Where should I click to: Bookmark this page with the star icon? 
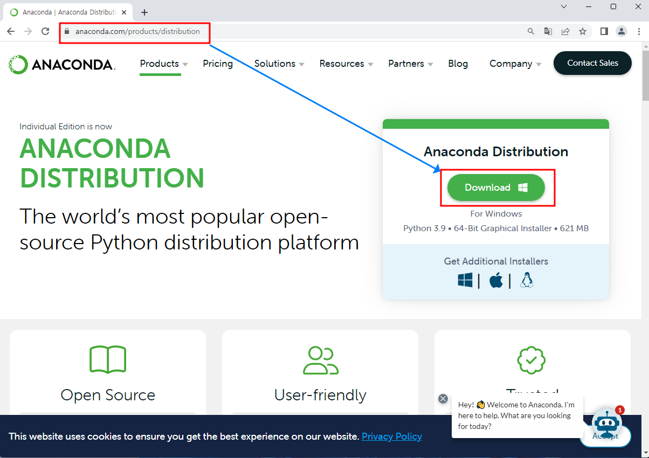point(583,31)
